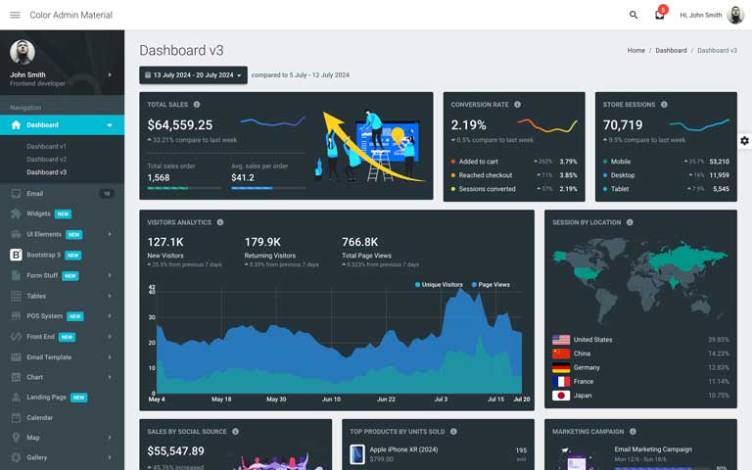The height and width of the screenshot is (470, 752).
Task: Open John Smith user menu in header
Action: [x=713, y=15]
